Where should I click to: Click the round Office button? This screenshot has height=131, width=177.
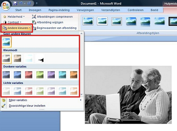point(6,6)
